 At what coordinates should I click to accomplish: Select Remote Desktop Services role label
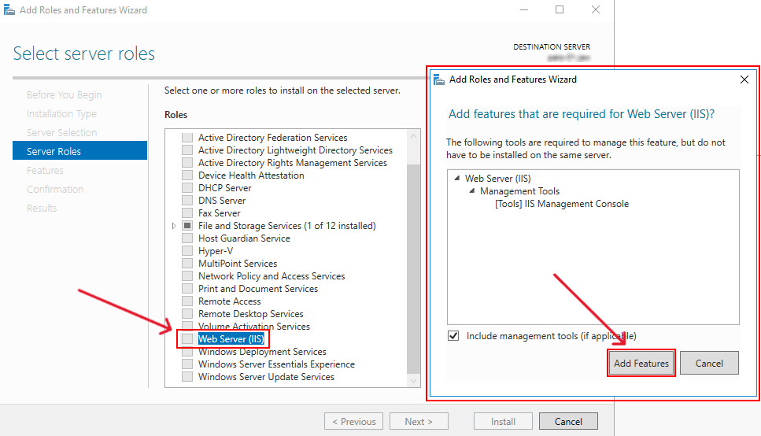pyautogui.click(x=251, y=314)
